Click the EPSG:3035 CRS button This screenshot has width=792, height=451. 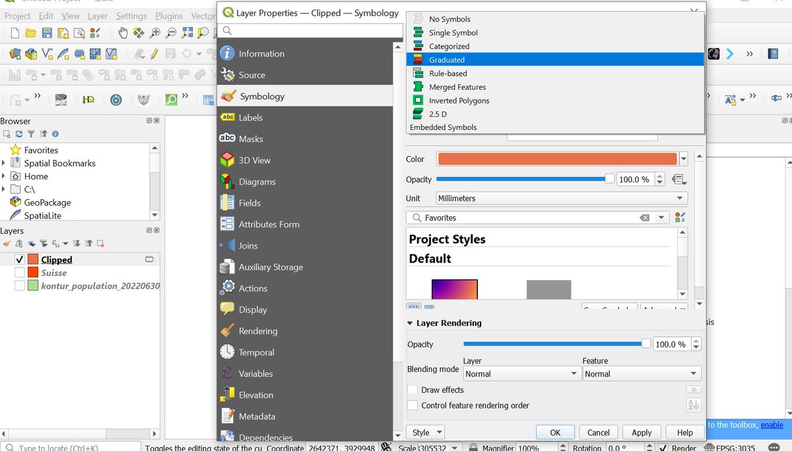(x=729, y=448)
